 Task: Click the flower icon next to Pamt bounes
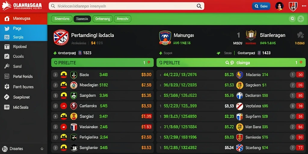point(7,87)
